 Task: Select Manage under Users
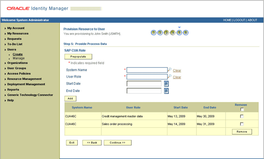(x=19, y=58)
